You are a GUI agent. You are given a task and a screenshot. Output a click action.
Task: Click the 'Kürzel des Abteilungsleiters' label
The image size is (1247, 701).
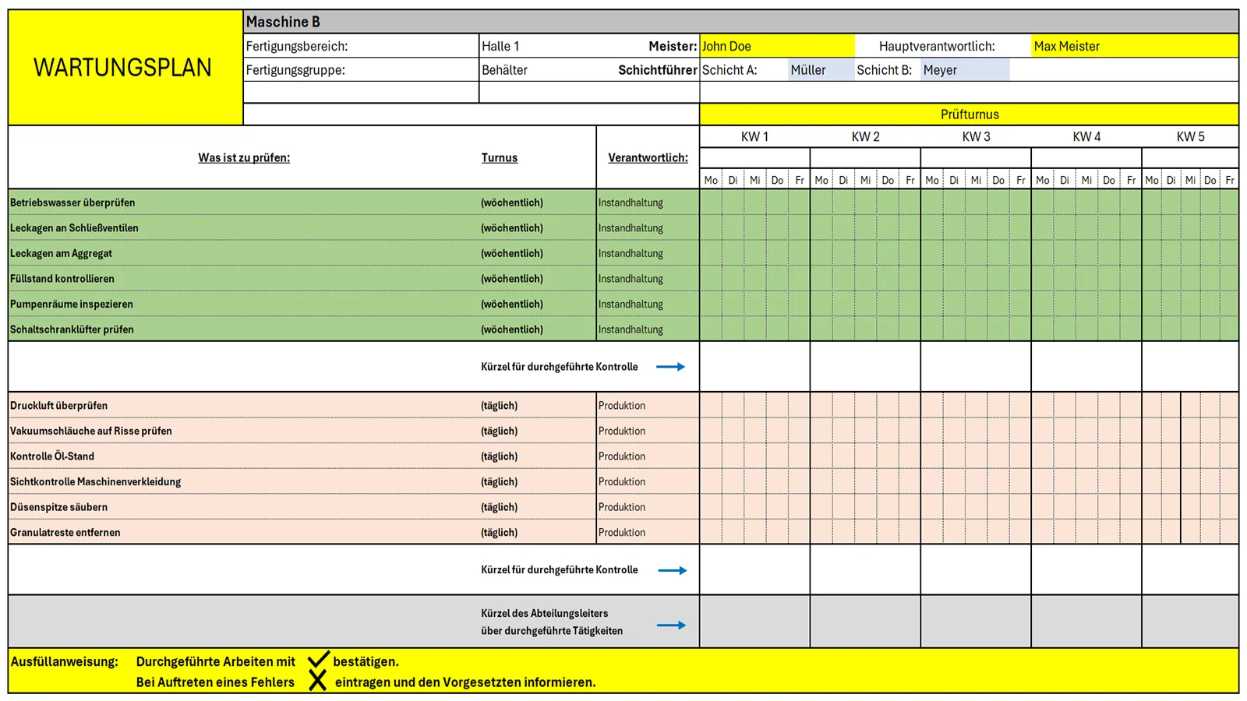pos(545,614)
